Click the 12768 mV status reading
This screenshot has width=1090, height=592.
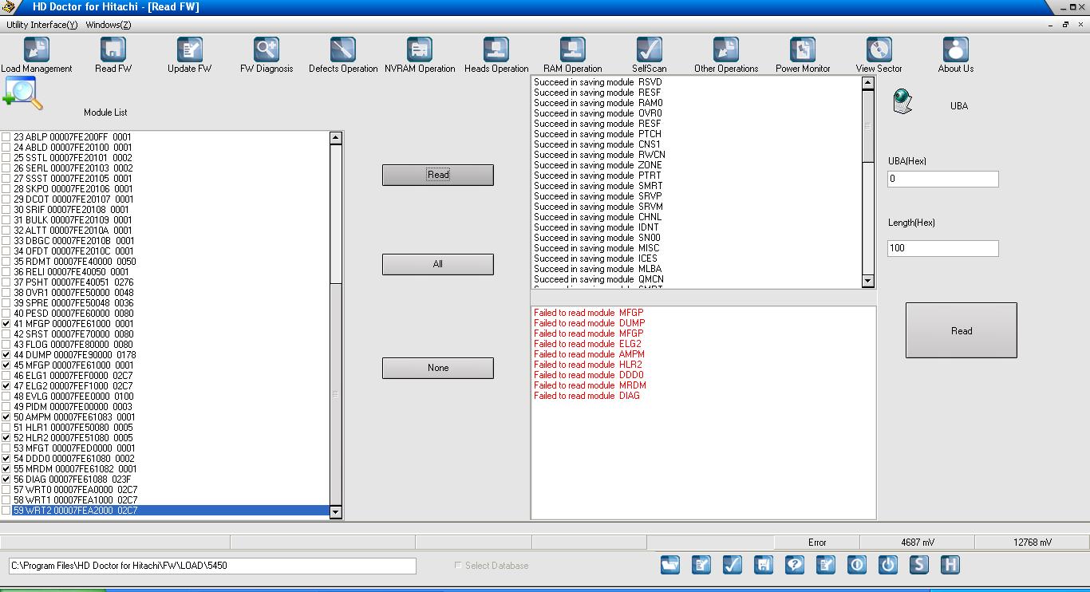[x=1033, y=543]
